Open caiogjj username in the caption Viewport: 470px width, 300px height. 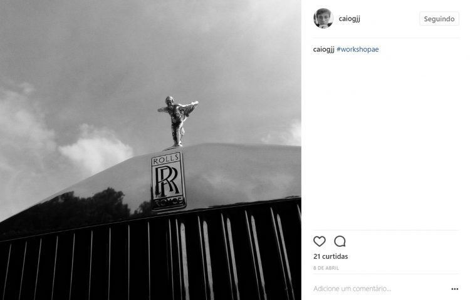pos(324,49)
